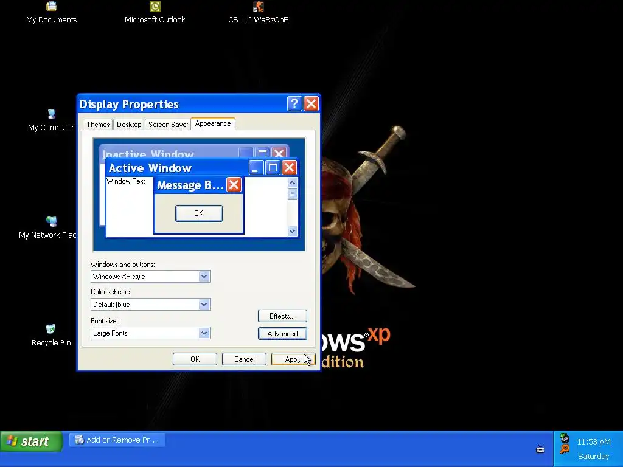Switch to Add or Remove Programs taskbar item
The width and height of the screenshot is (623, 467).
(117, 440)
